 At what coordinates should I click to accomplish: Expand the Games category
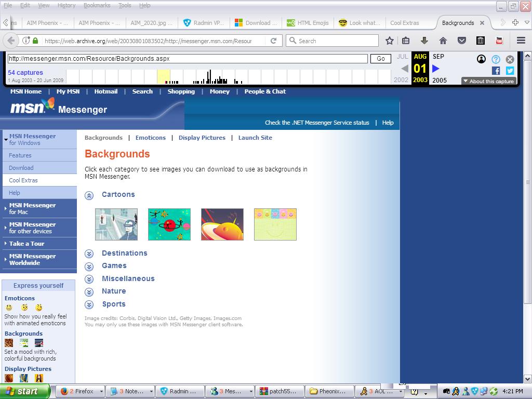pos(89,267)
